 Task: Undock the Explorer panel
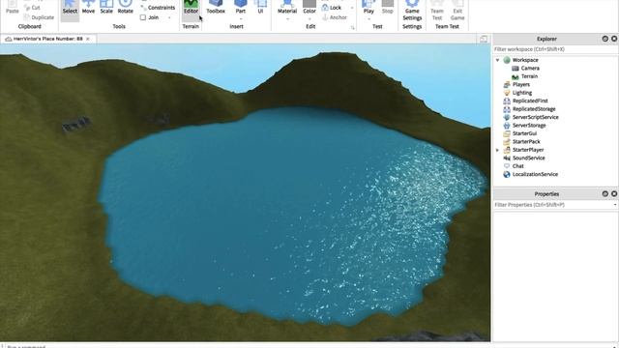[604, 39]
